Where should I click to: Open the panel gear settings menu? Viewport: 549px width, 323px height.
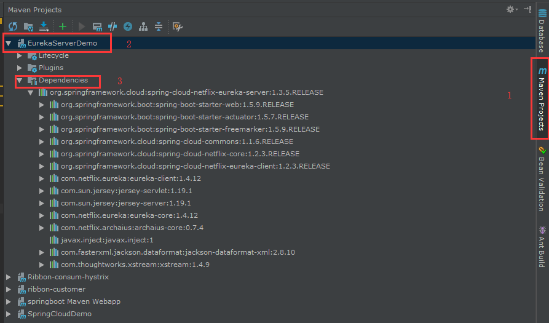[512, 9]
